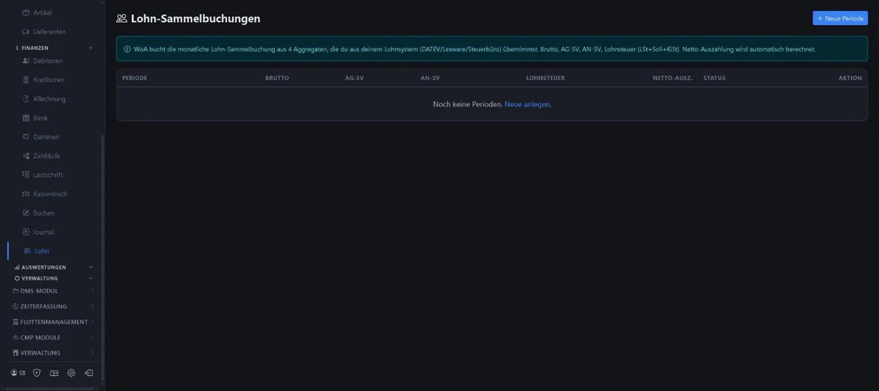Click the Zahlläufe icon
879x391 pixels.
pyautogui.click(x=26, y=156)
